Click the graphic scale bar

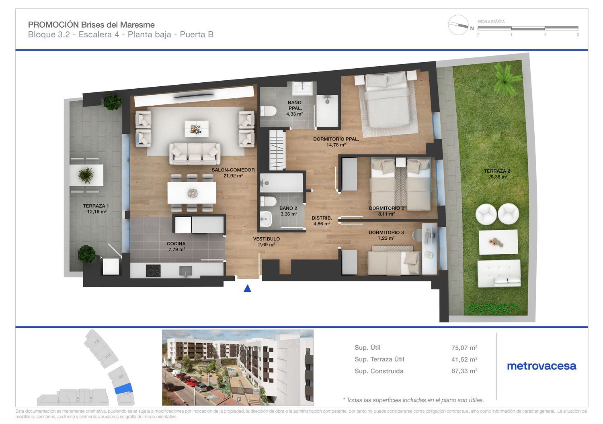tap(528, 29)
